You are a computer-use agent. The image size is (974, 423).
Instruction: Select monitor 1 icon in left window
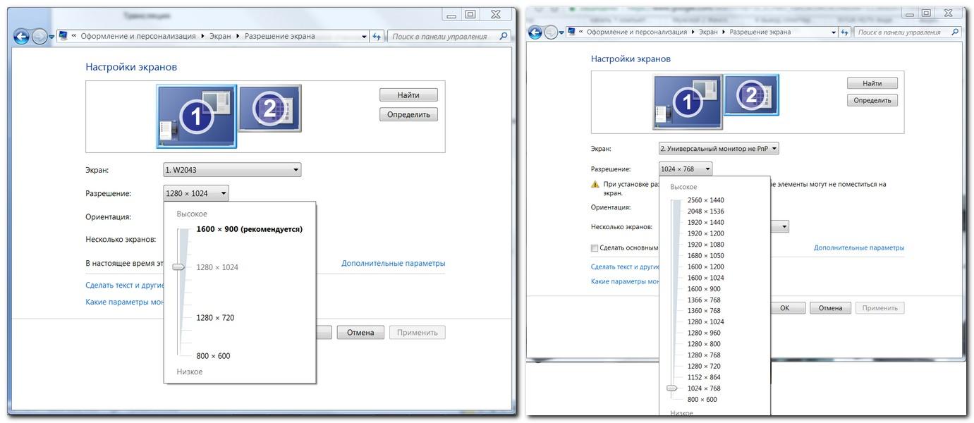point(196,117)
